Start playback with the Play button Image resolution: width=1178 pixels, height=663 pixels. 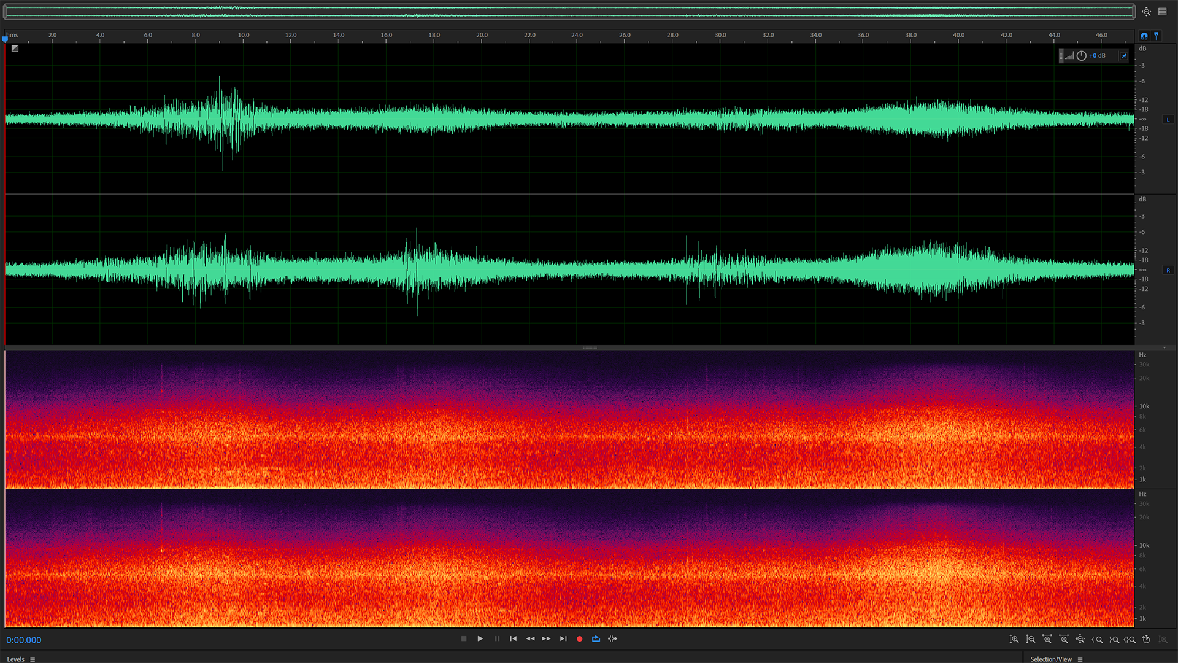[x=480, y=638]
